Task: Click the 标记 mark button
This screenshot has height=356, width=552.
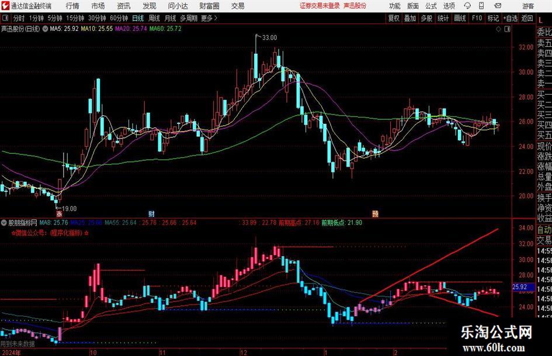Action: point(493,18)
